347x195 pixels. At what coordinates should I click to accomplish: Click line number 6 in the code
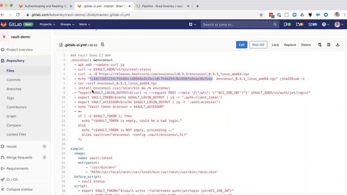pyautogui.click(x=64, y=79)
